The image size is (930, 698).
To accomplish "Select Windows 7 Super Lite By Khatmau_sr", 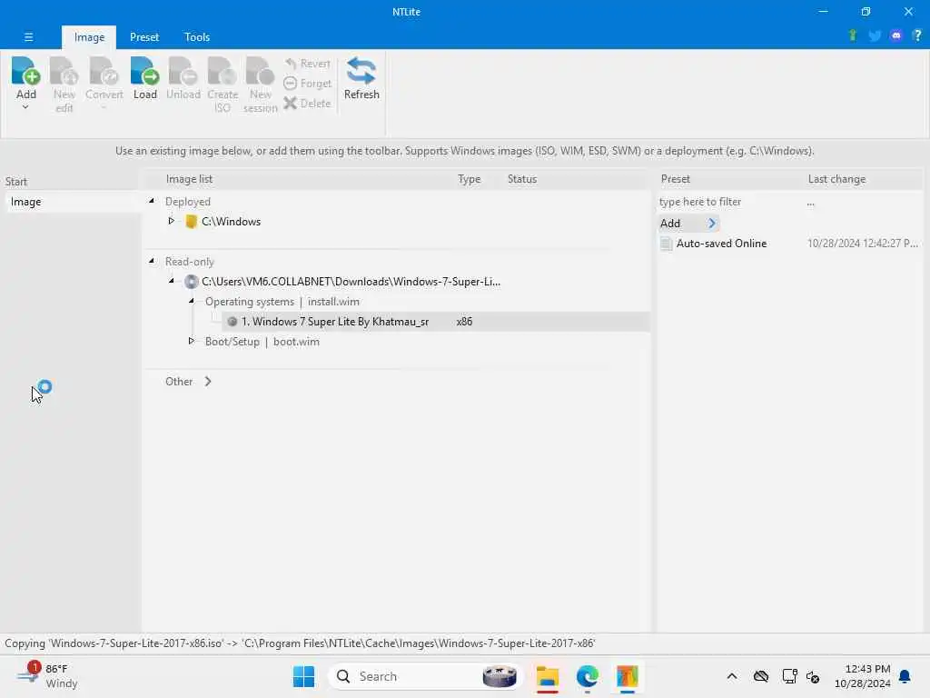I will 334,322.
